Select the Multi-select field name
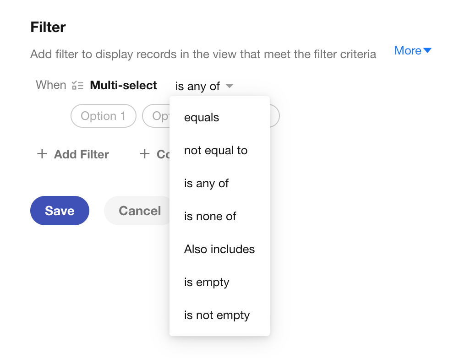 click(x=123, y=86)
